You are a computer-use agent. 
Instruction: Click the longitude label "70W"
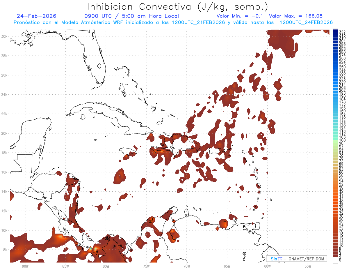[x=187, y=266]
